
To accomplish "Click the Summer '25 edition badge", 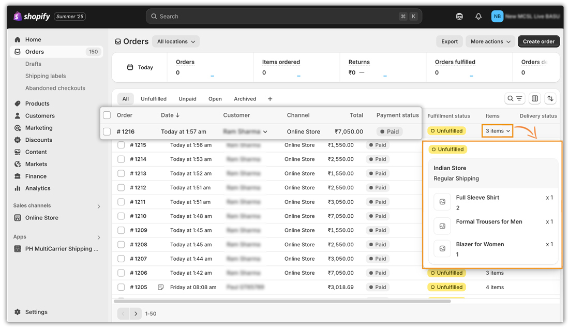I will coord(70,17).
